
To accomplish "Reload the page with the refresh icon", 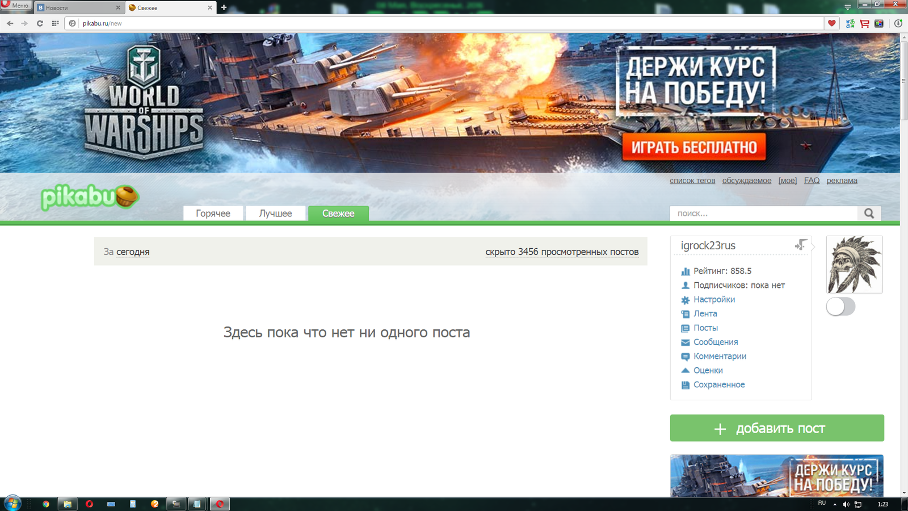I will pos(40,23).
